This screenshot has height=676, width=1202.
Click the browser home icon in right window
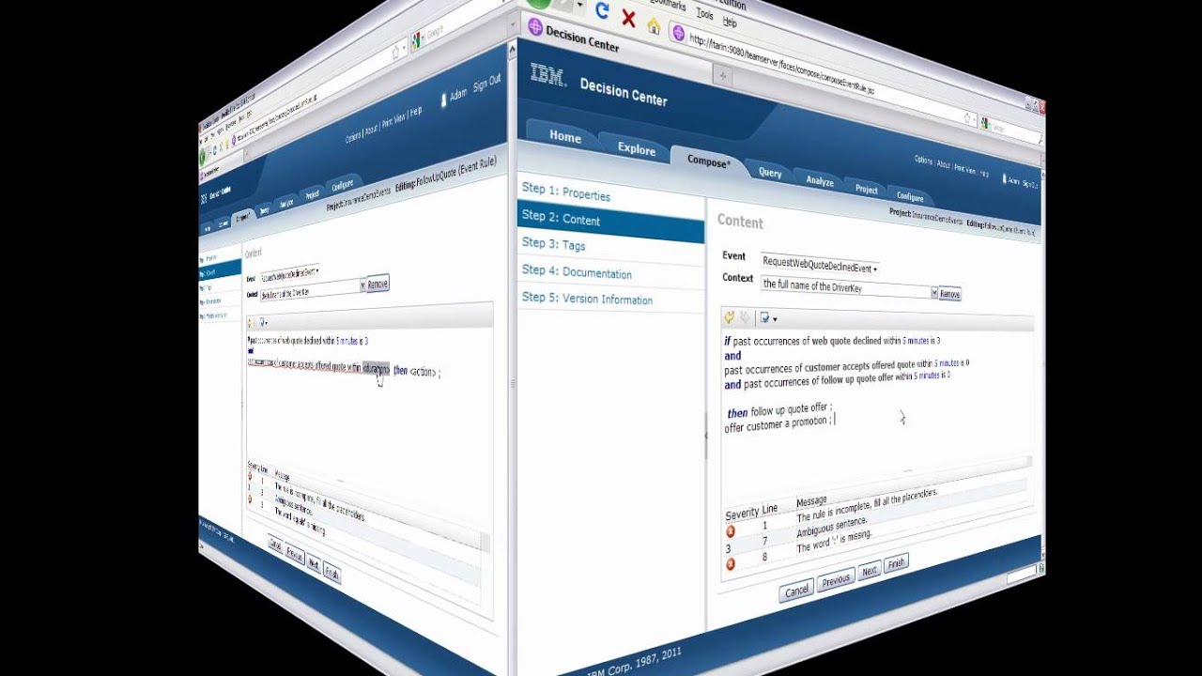click(x=654, y=24)
